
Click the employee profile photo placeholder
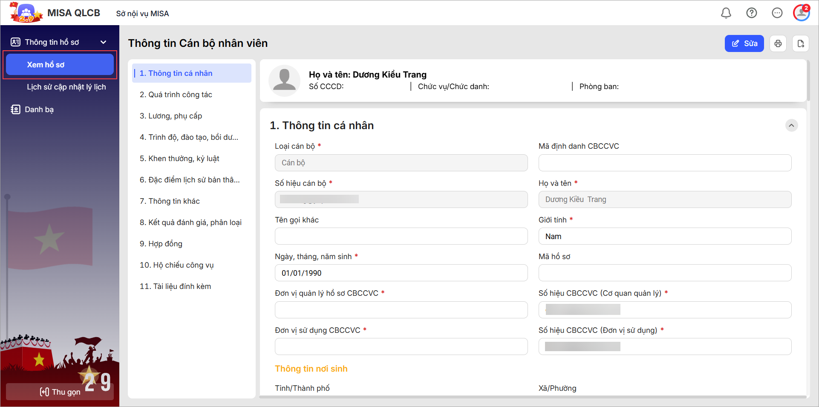click(284, 80)
